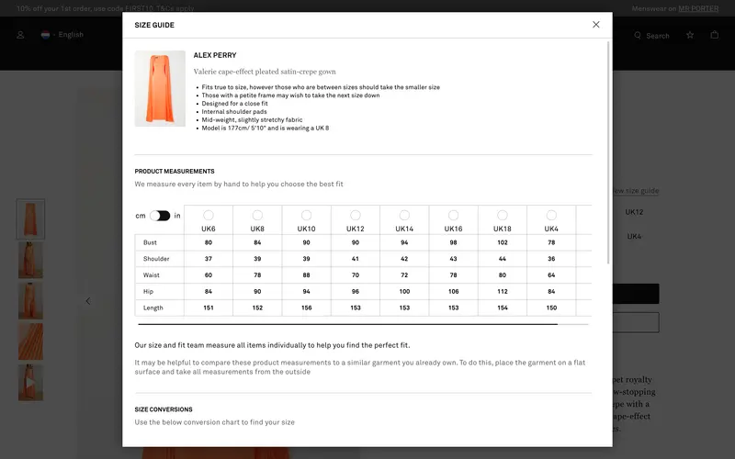Click the UK16 Shoulder value 43
Screen dimensions: 735x459
(x=453, y=259)
